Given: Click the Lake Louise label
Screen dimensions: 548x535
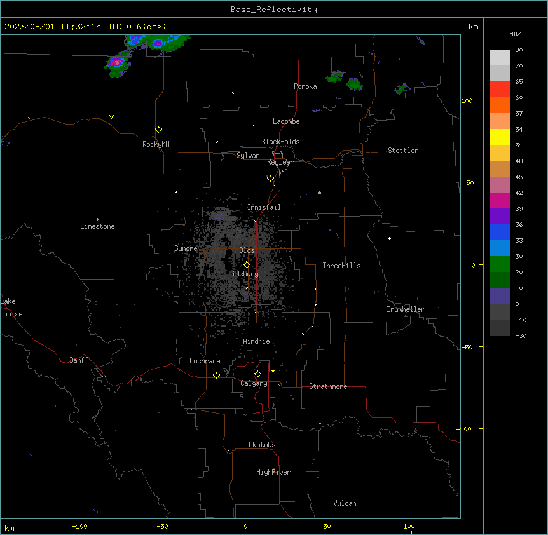Looking at the screenshot, I should [11, 308].
